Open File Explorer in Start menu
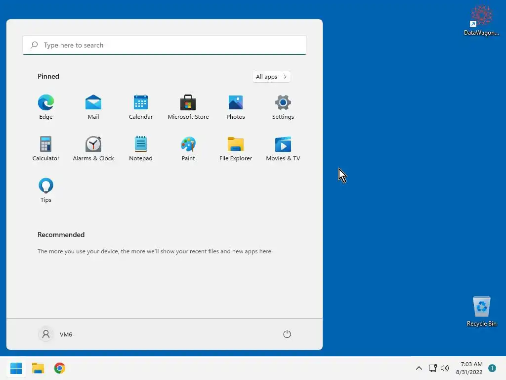The image size is (506, 380). click(236, 149)
